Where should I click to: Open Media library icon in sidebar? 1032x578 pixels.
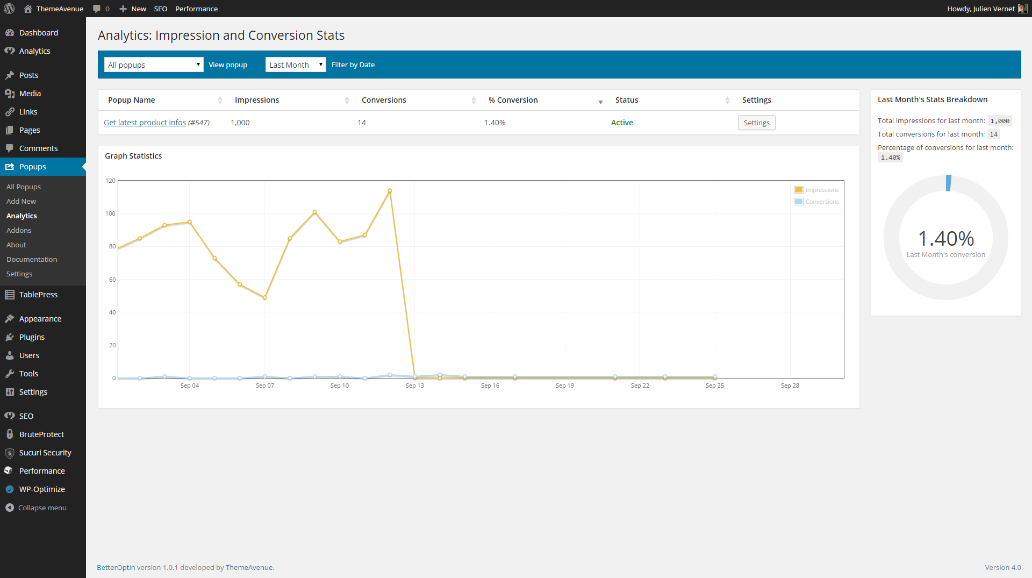coord(10,94)
